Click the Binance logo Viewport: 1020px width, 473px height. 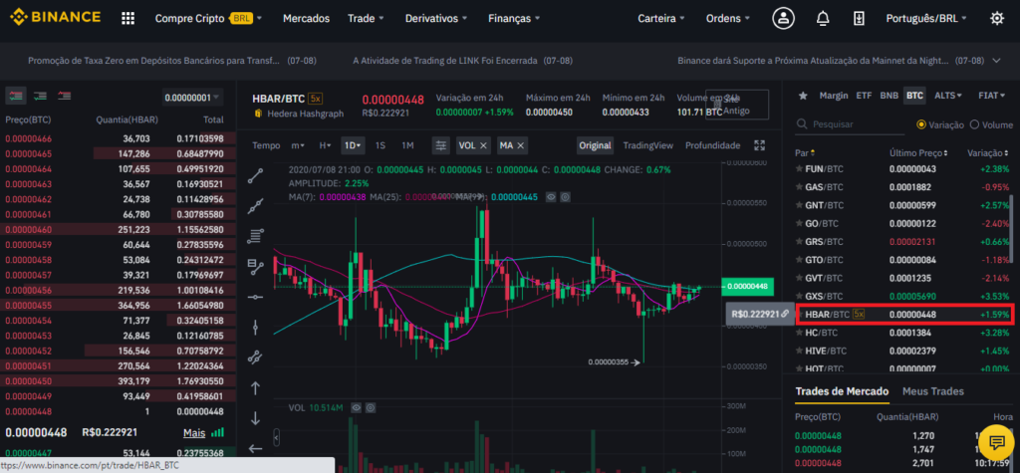[56, 18]
